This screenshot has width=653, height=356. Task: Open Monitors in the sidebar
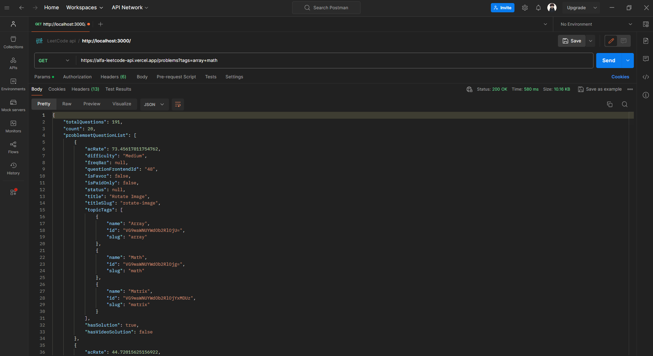click(13, 127)
